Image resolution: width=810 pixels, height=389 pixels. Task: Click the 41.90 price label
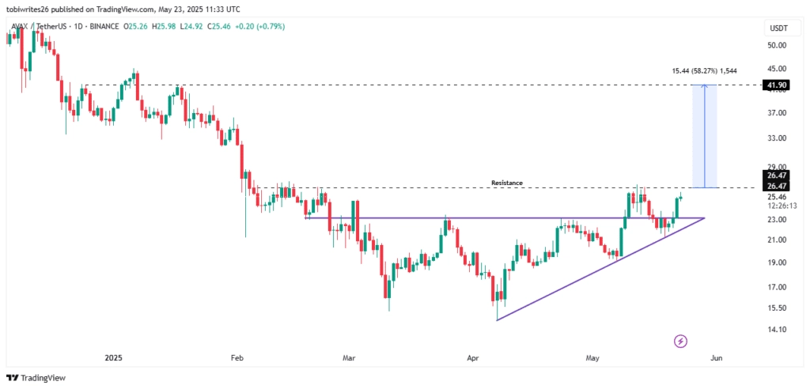(777, 85)
